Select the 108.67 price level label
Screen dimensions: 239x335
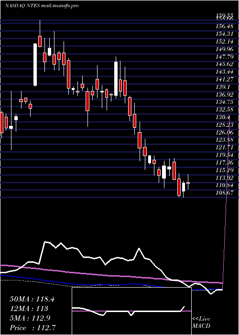click(x=225, y=193)
